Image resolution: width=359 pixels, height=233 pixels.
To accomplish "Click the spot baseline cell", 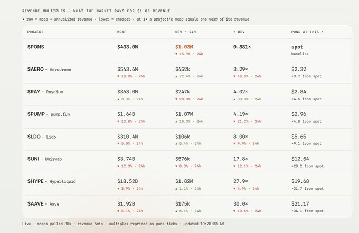I will (x=300, y=50).
